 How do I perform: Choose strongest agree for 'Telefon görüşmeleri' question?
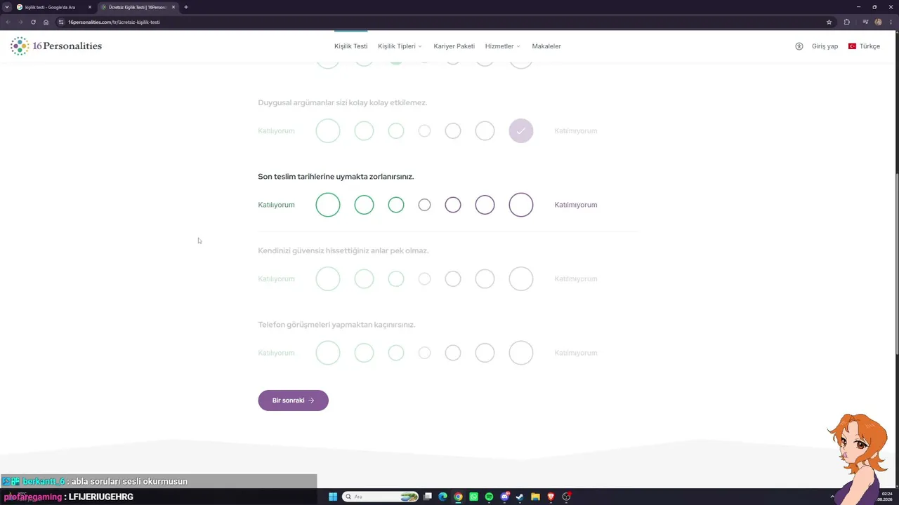[x=328, y=353]
